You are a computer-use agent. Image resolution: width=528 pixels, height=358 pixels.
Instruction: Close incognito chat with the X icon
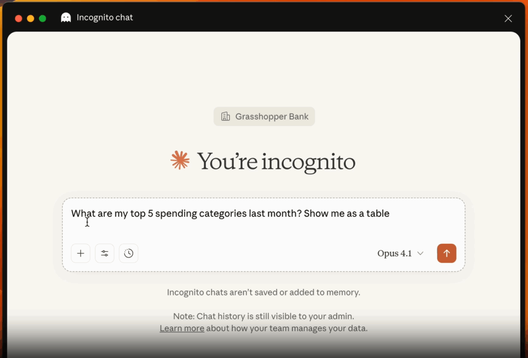508,18
